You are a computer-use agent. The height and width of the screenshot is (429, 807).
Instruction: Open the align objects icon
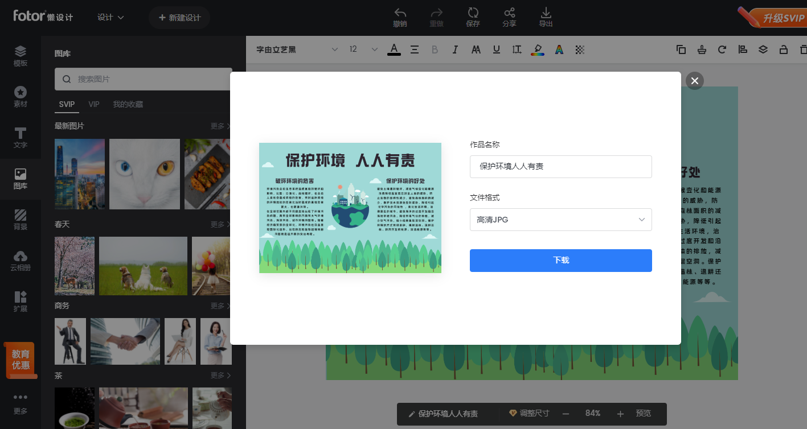(x=743, y=49)
